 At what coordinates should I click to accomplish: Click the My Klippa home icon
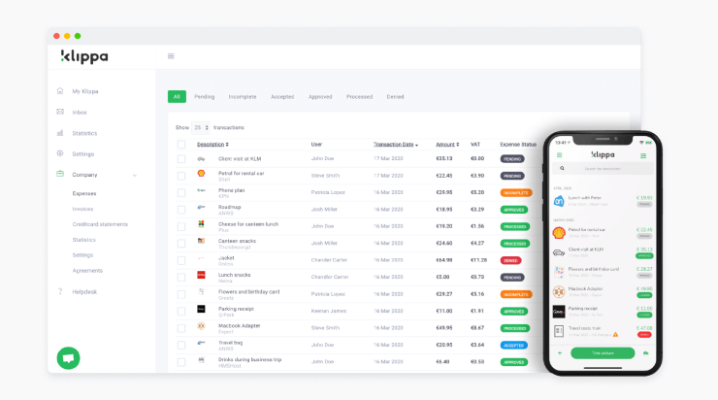coord(60,90)
